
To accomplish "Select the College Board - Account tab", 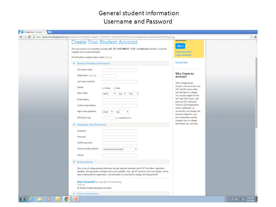I will pos(33,32).
